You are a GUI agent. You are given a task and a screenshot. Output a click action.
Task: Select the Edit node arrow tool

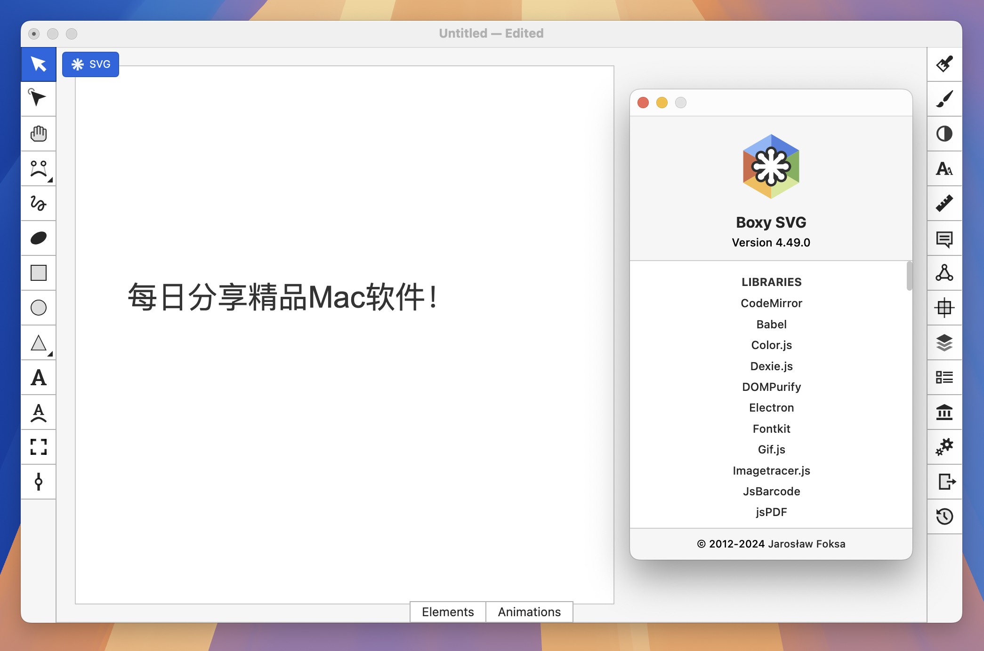(x=39, y=99)
